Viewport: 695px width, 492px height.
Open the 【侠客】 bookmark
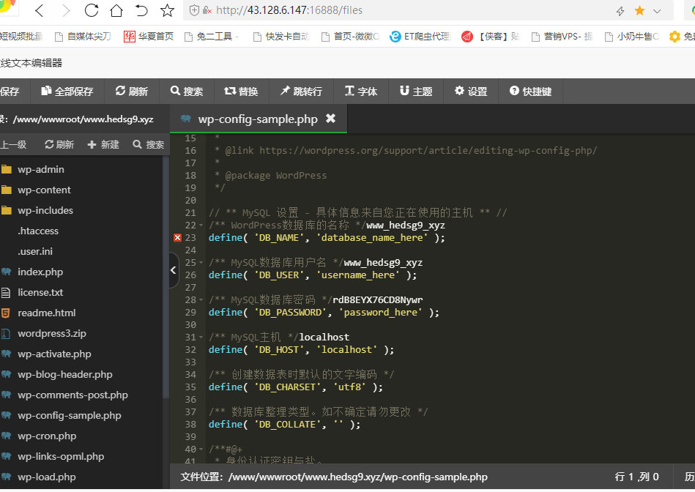pyautogui.click(x=490, y=37)
